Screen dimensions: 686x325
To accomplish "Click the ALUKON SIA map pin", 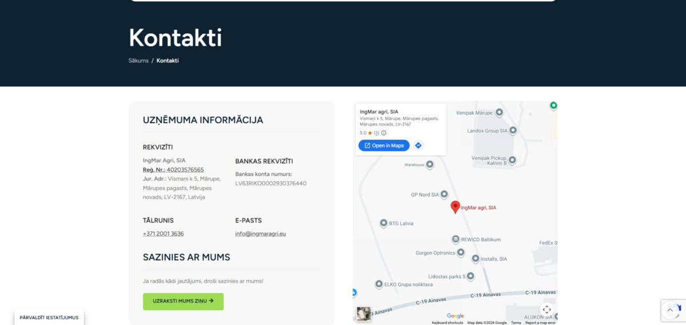I will 556,316.
